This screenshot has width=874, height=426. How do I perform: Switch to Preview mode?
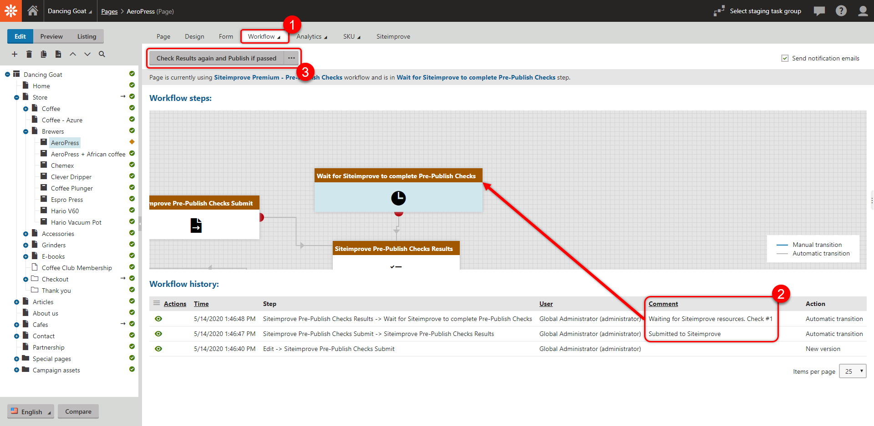click(x=51, y=36)
